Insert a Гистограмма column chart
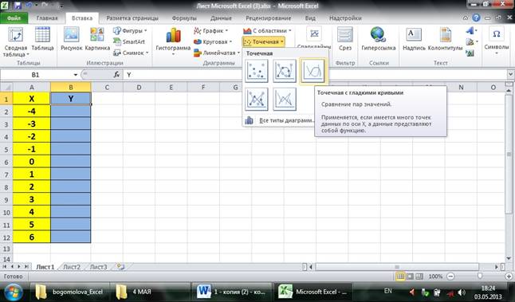515x302 pixels. [173, 41]
